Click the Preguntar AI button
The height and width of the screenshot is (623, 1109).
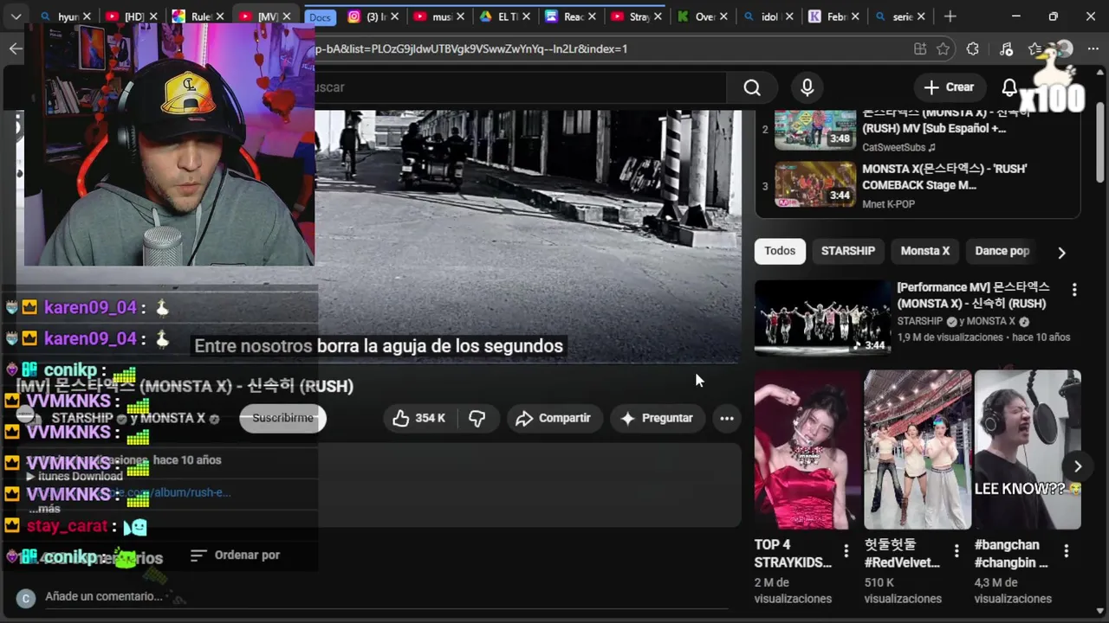pos(657,418)
